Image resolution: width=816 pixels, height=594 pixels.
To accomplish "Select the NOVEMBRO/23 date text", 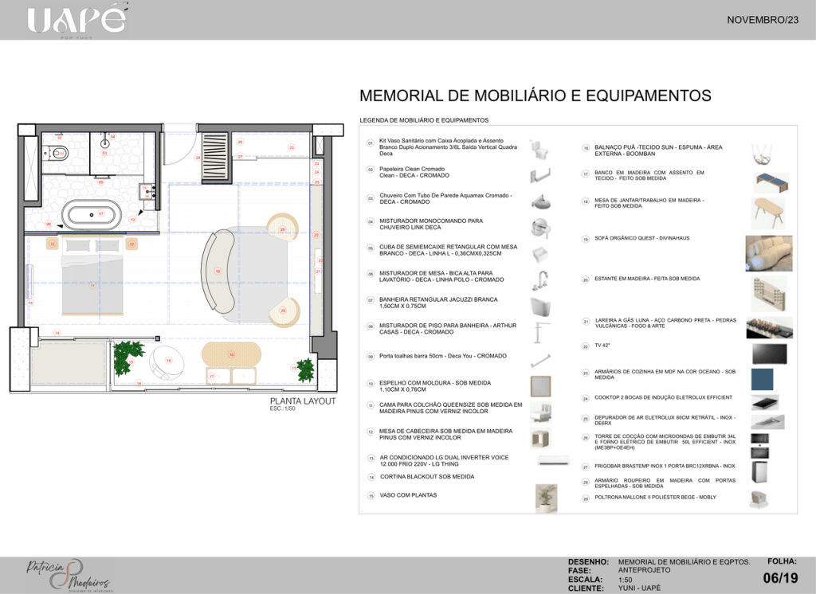I will point(763,20).
